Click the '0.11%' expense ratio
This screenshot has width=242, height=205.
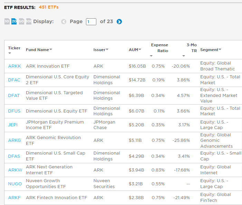159,111
